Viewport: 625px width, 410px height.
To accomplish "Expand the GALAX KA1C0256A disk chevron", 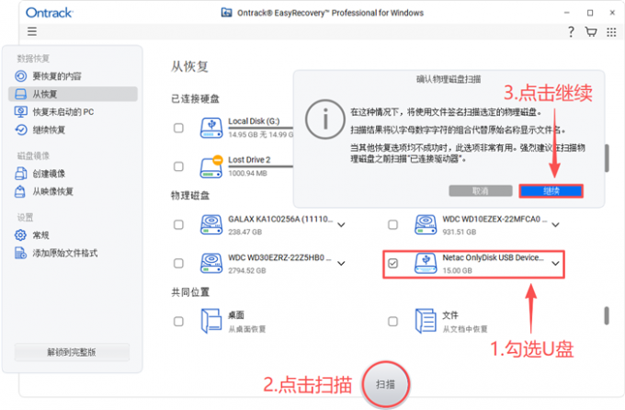I will click(x=341, y=225).
